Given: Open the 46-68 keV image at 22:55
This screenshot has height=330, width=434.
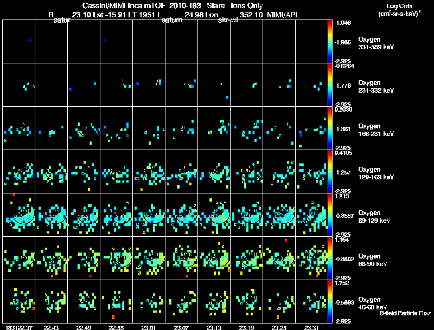Looking at the screenshot, I should point(117,302).
